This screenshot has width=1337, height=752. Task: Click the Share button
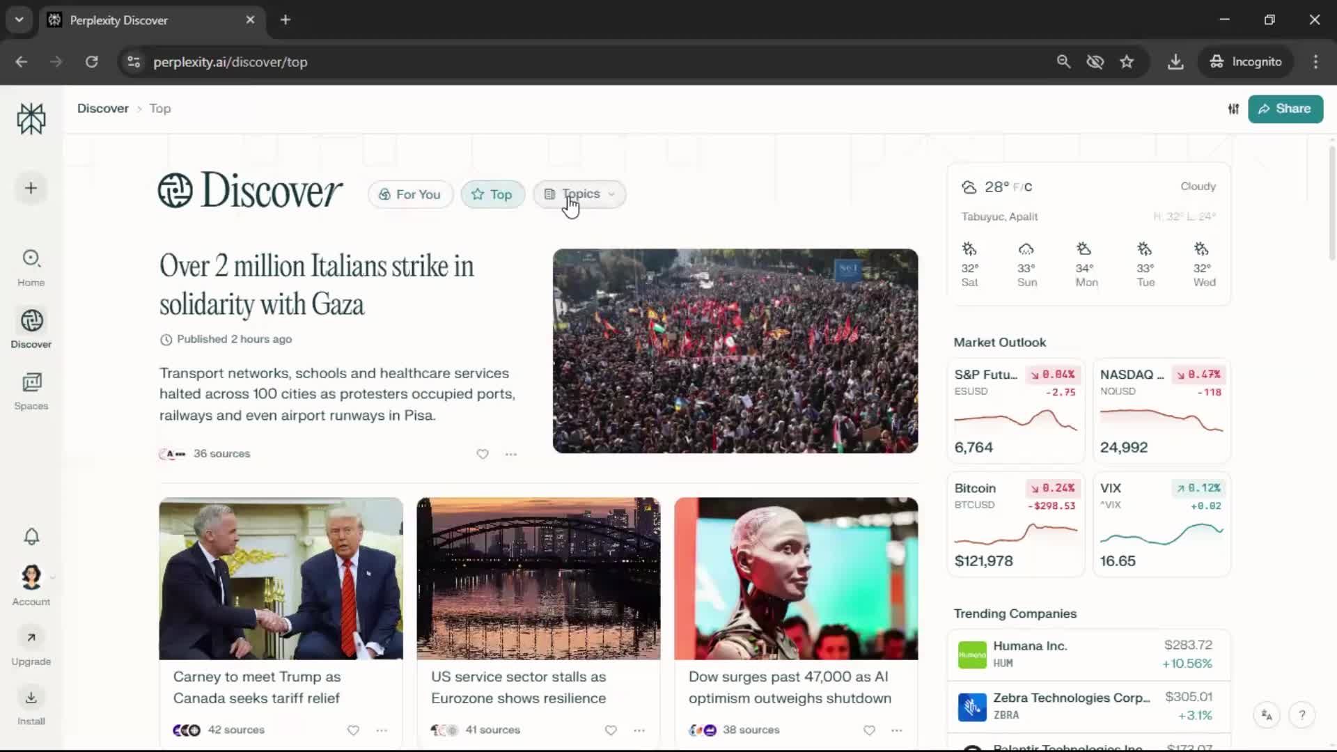(1285, 109)
